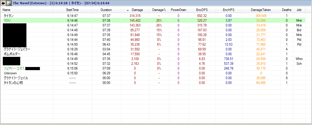Screen dimensions: 312x125
Task: Click the Damage column sort arrow
Action: pyautogui.click(x=128, y=10)
